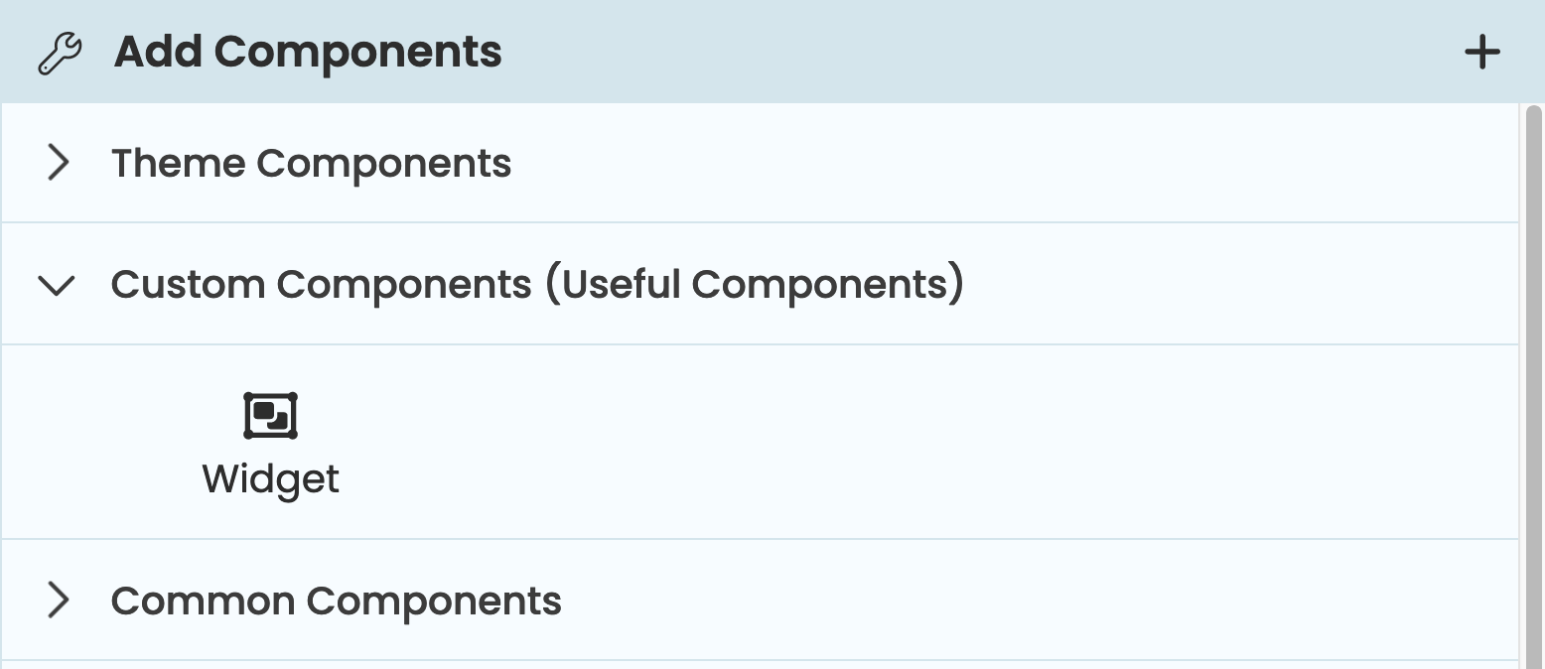The height and width of the screenshot is (669, 1545).
Task: Click the down chevron beside Custom Components
Action: (57, 285)
